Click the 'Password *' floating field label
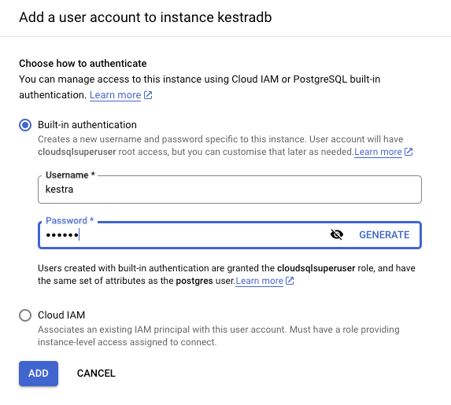The height and width of the screenshot is (405, 451). [x=70, y=220]
